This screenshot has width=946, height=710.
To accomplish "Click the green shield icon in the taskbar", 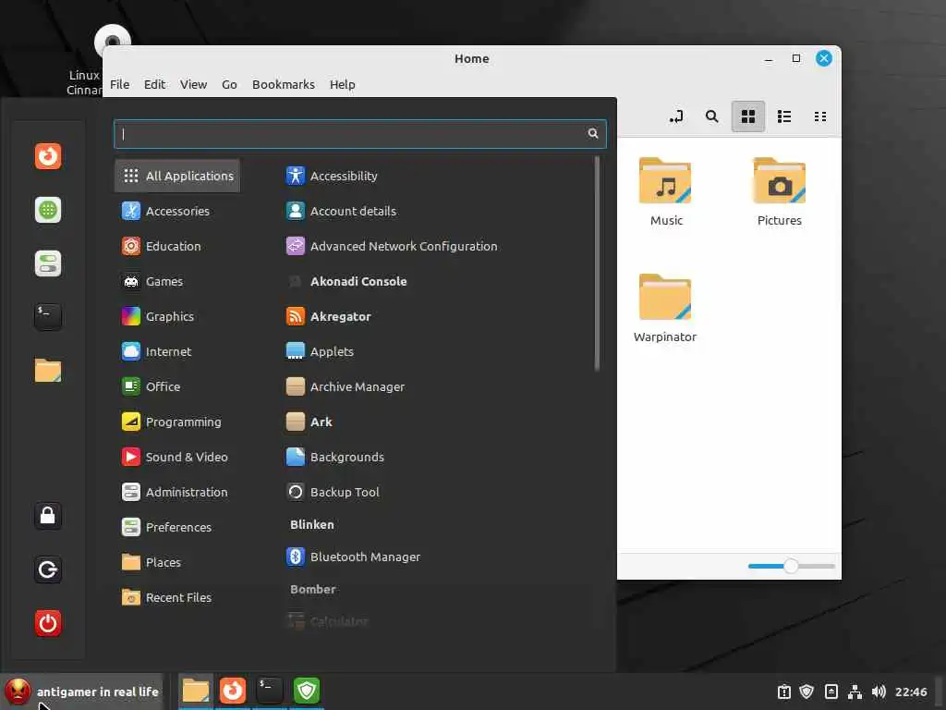I will [x=307, y=691].
